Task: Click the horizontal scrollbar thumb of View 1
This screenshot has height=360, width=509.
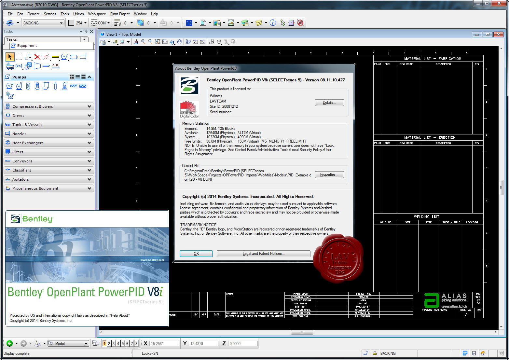Action: coord(302,332)
